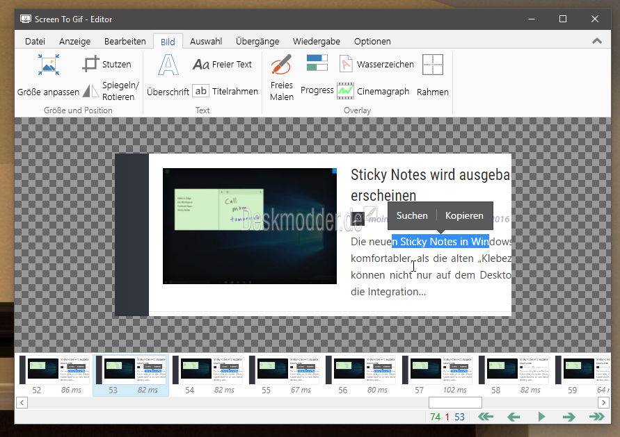Screen dimensions: 620x437
Task: Open the Wasserzeichen watermark tool
Action: (x=376, y=64)
